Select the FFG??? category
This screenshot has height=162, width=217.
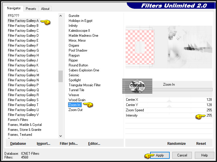(13, 16)
